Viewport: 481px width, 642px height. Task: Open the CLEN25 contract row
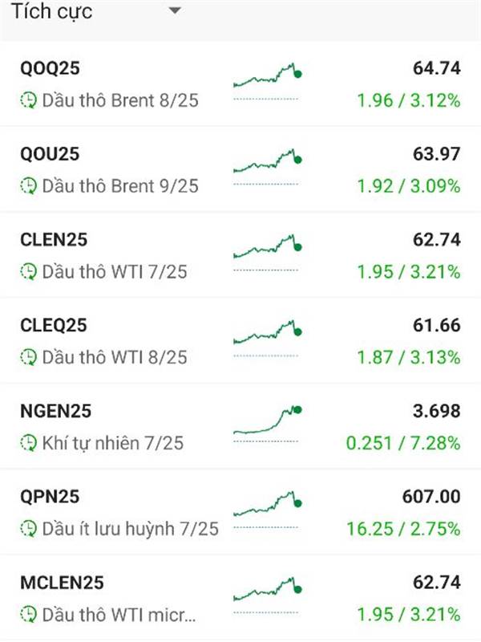[240, 255]
